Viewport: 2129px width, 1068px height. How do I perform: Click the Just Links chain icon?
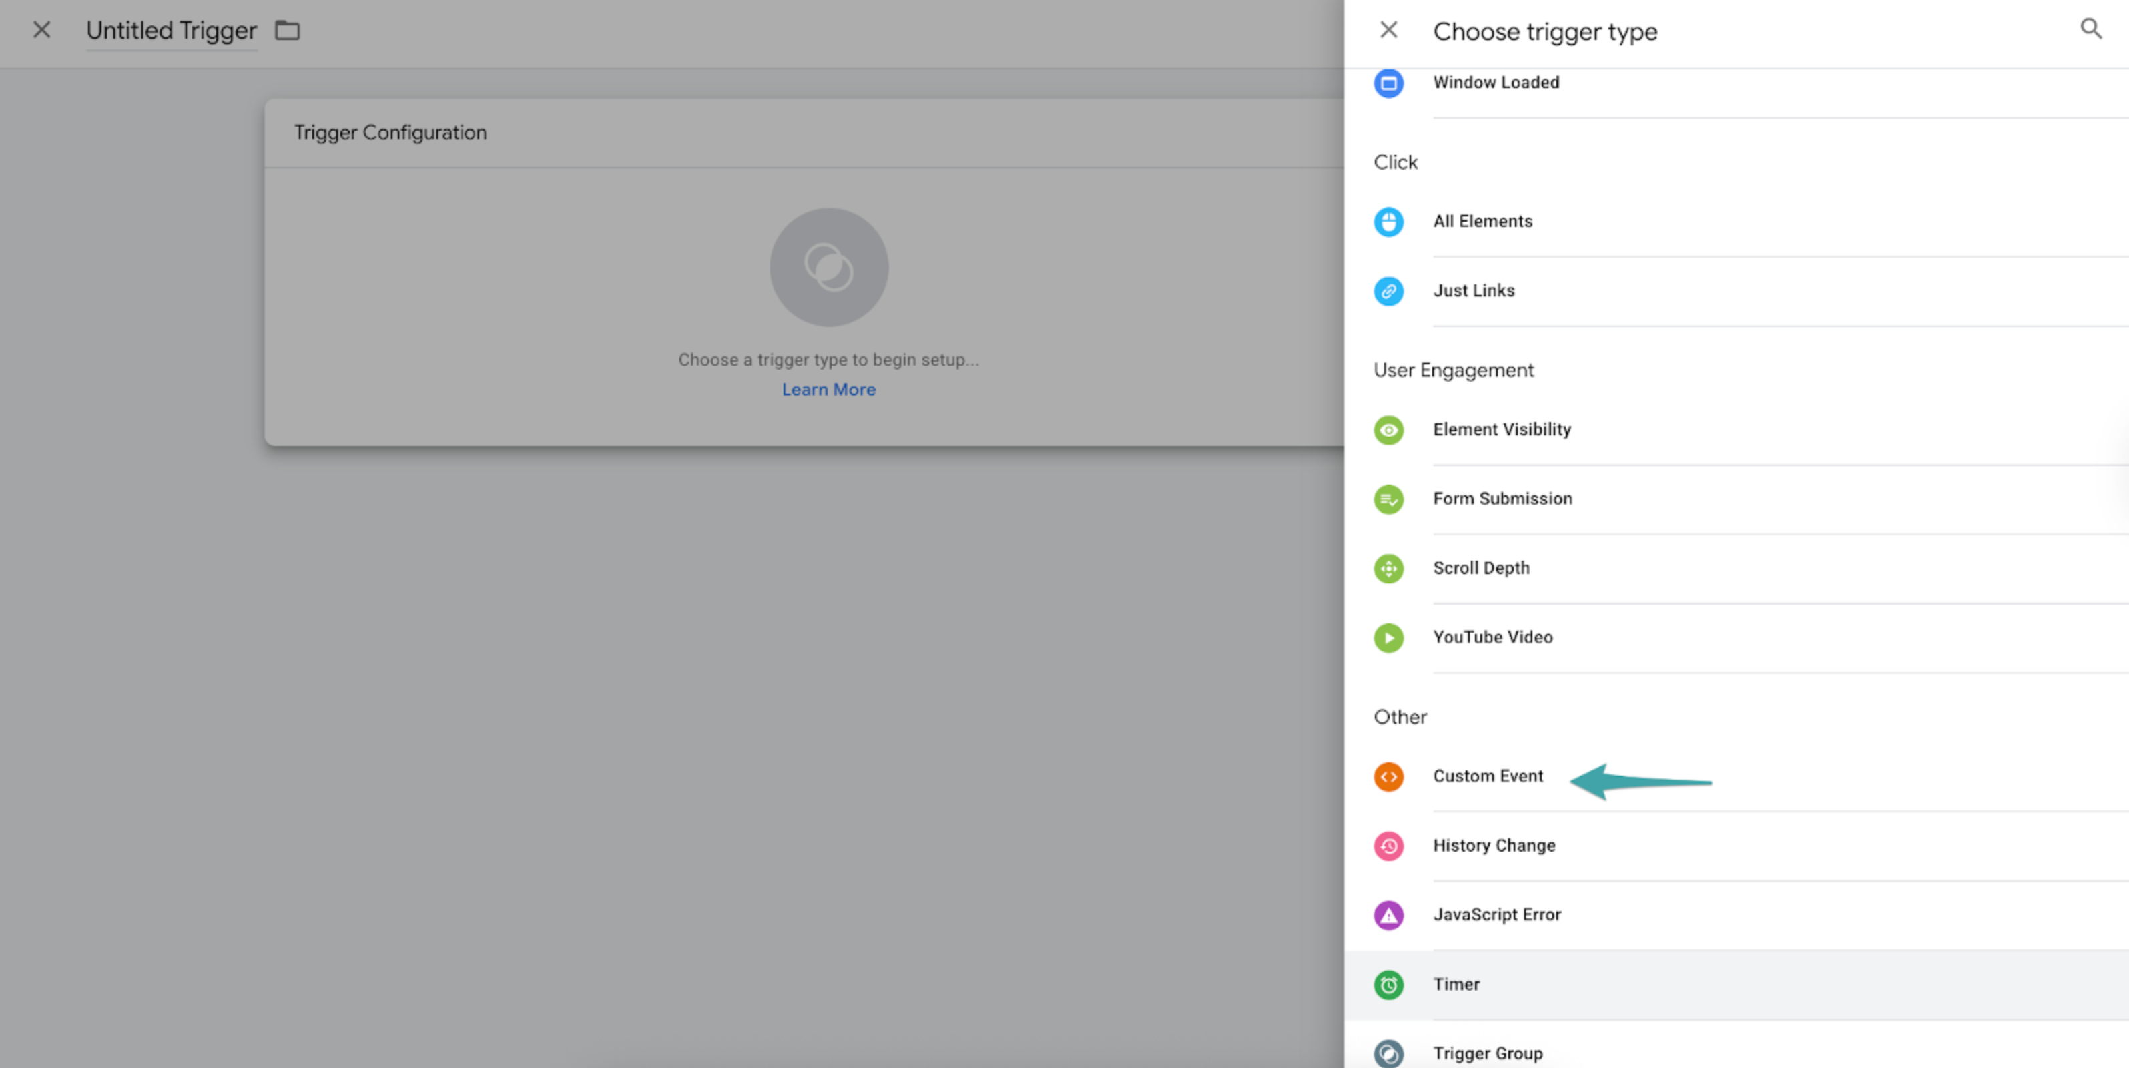click(x=1388, y=291)
